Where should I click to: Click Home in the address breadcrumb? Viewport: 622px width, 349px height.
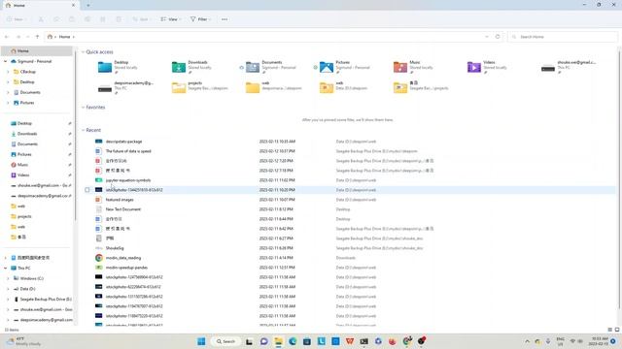click(64, 37)
